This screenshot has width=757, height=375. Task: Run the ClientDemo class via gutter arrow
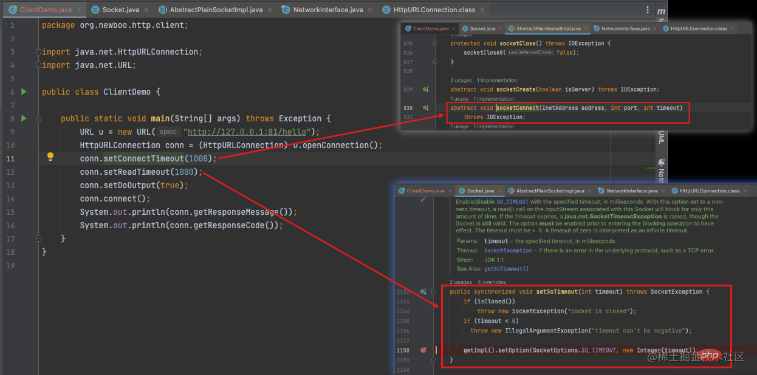click(24, 92)
